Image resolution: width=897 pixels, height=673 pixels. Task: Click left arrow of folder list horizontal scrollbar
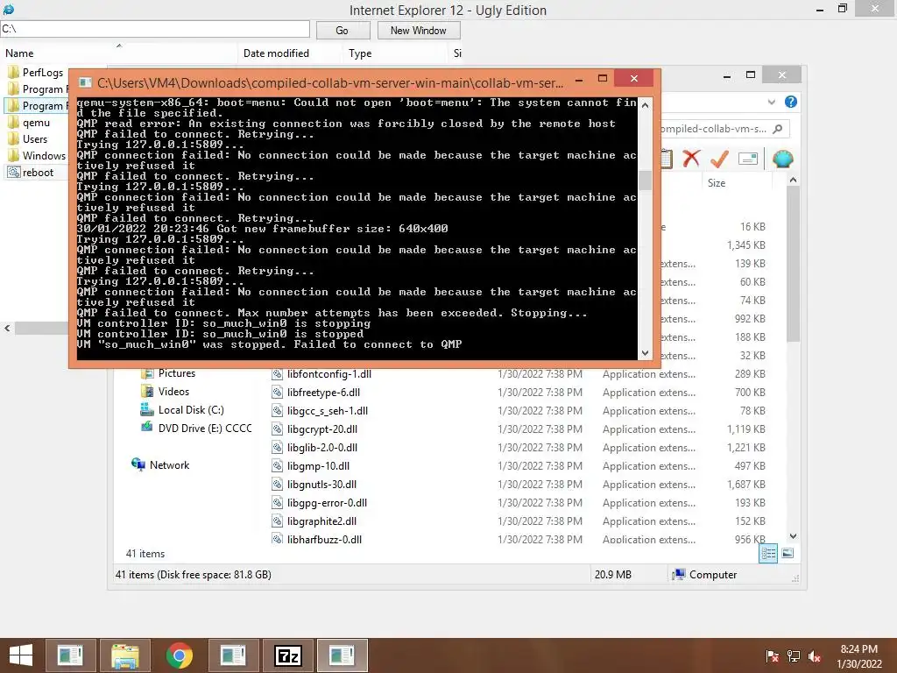[x=7, y=328]
